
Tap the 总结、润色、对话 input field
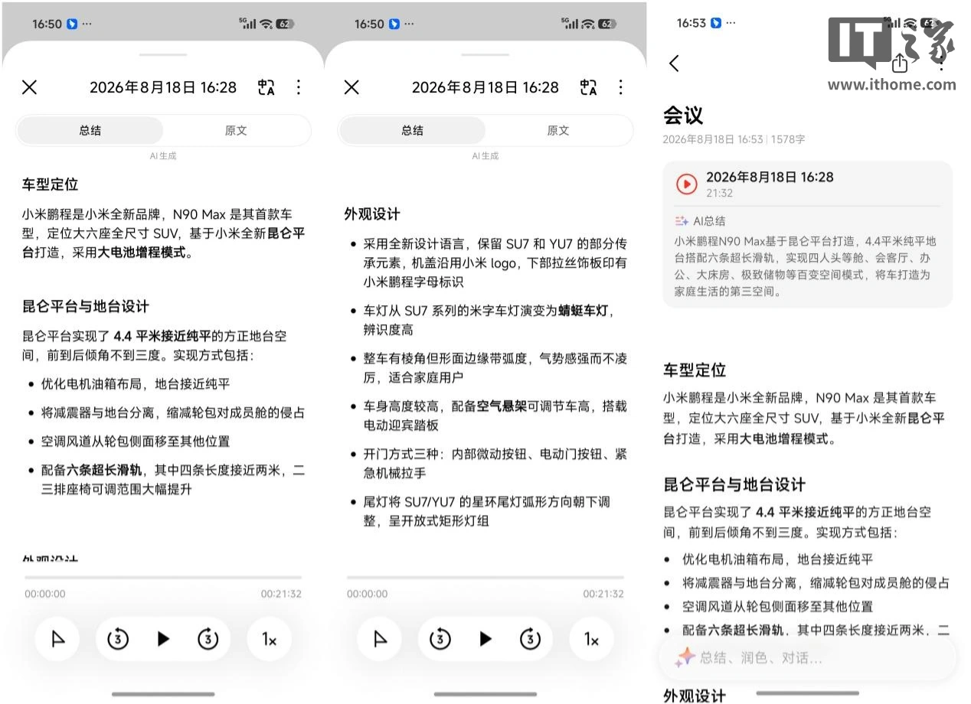tap(807, 657)
